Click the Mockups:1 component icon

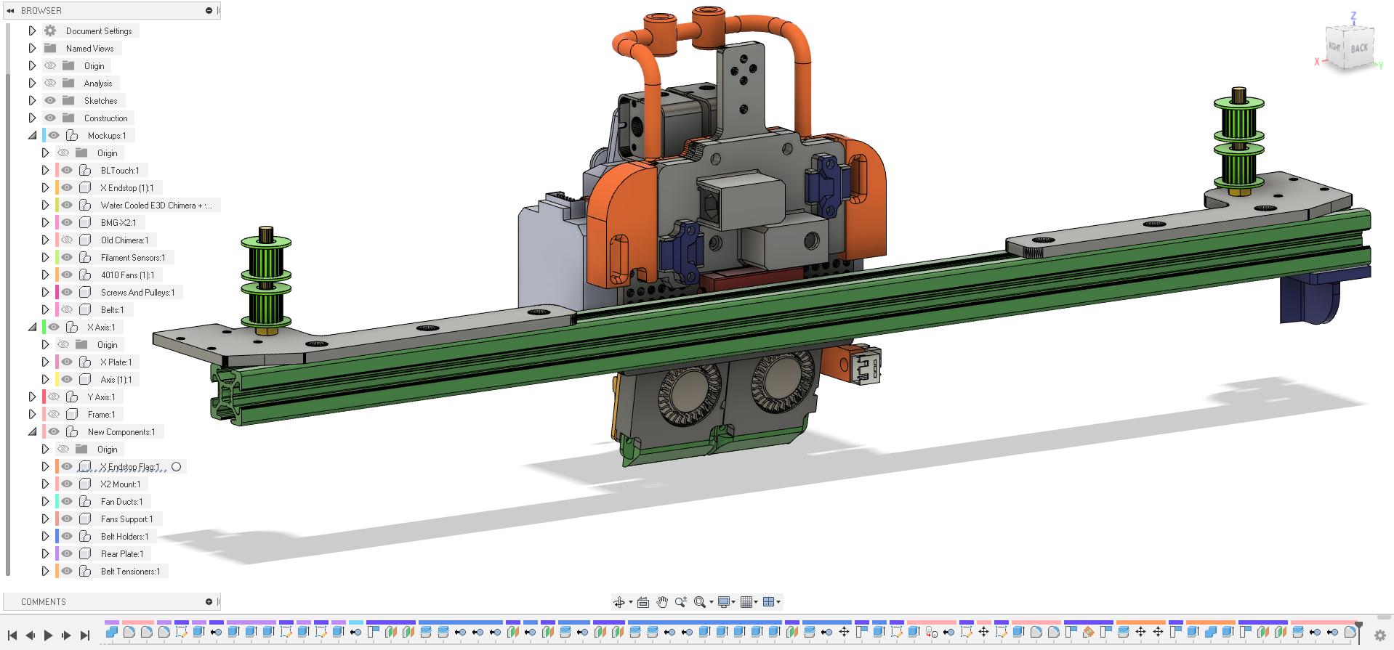click(72, 135)
